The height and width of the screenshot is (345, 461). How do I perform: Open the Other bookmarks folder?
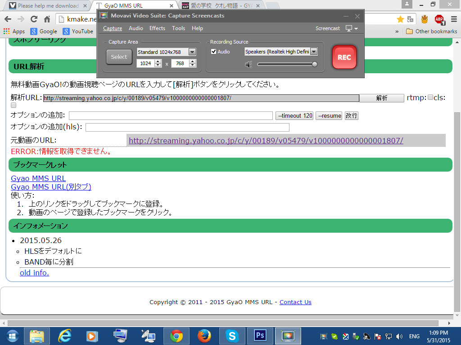pyautogui.click(x=431, y=31)
